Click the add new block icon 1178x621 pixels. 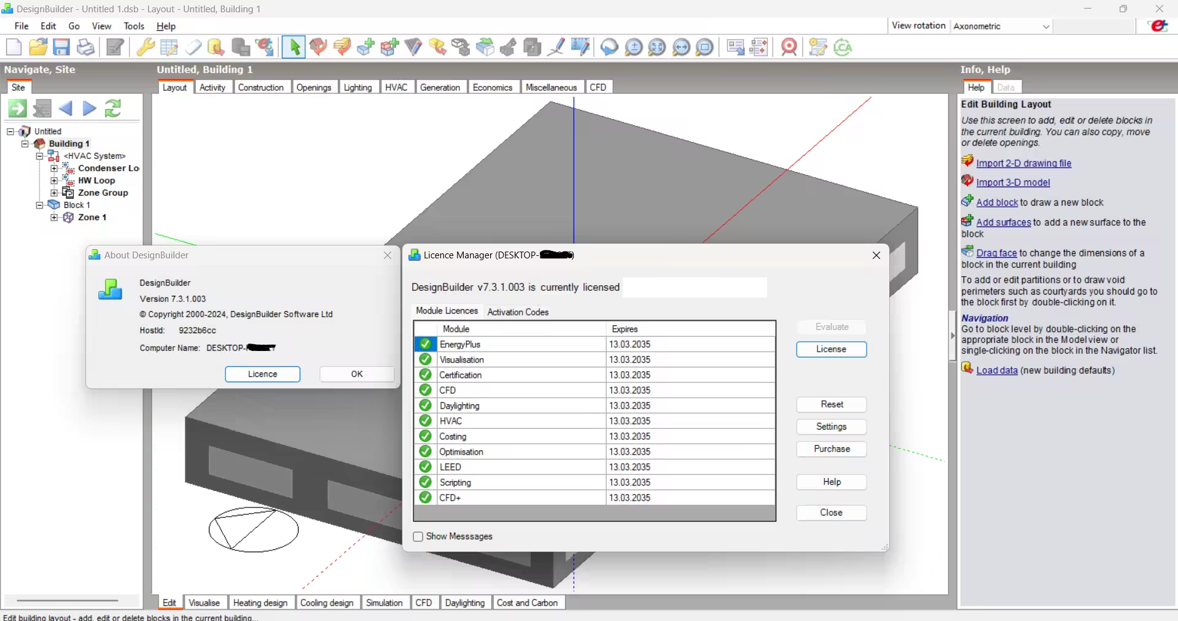[x=366, y=47]
